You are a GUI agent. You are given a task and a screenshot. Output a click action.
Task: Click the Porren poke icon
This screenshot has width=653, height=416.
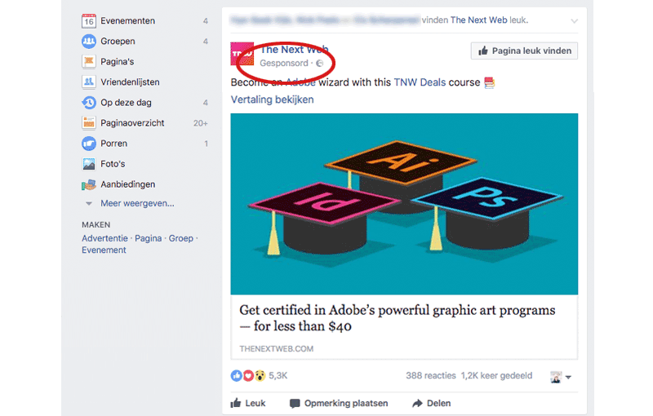[89, 144]
